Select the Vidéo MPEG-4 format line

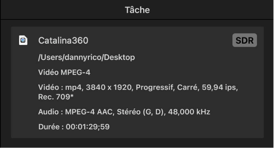point(64,72)
